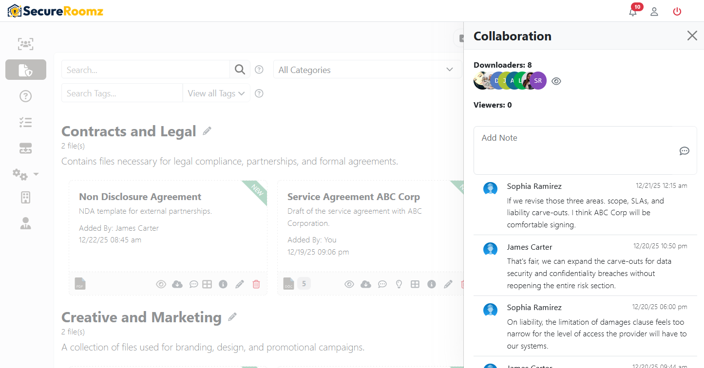Click James Carter avatar on 10:50 pm note
704x368 pixels.
(x=490, y=249)
